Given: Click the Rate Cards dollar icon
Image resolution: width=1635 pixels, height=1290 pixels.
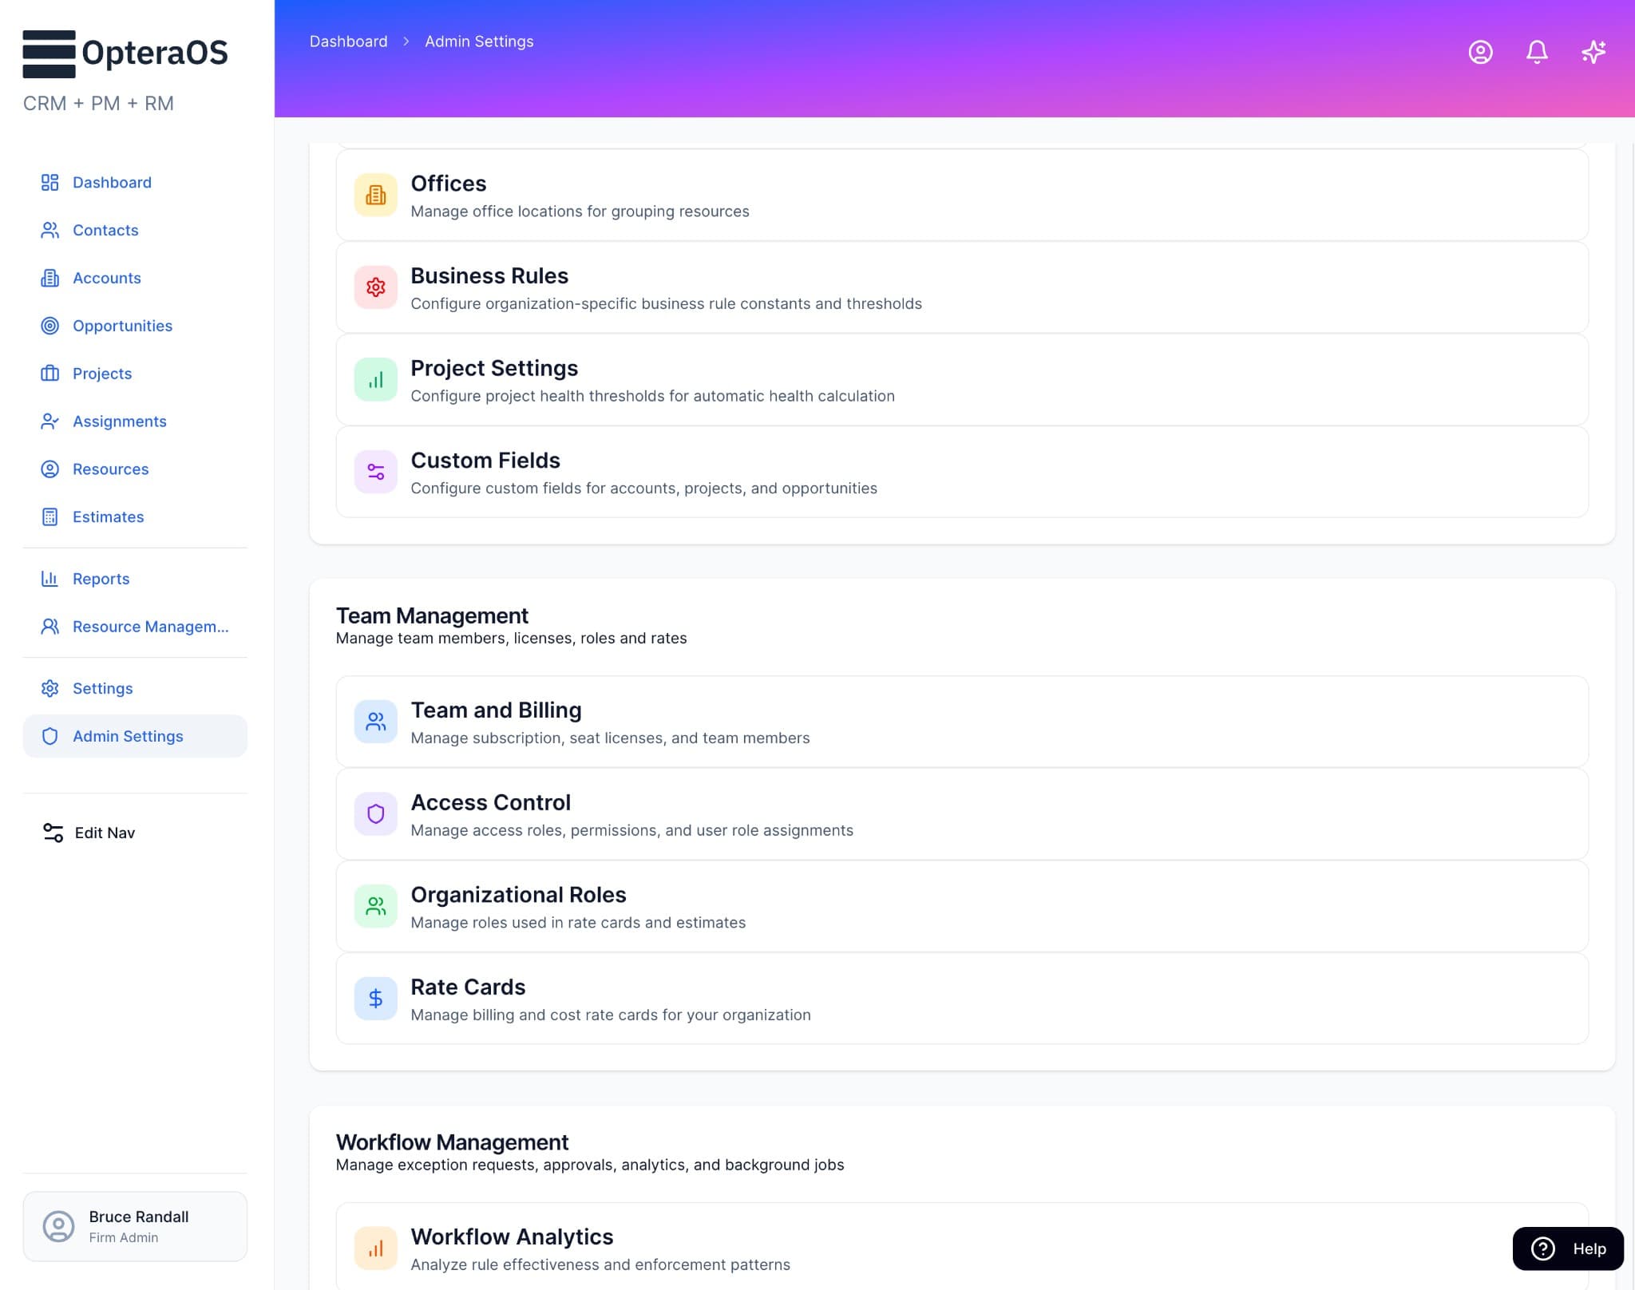Looking at the screenshot, I should pyautogui.click(x=375, y=998).
